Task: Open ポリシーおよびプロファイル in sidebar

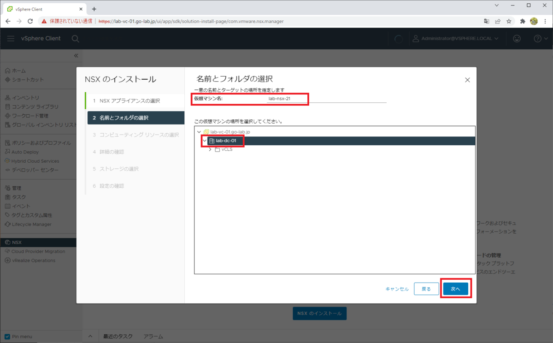Action: click(38, 143)
